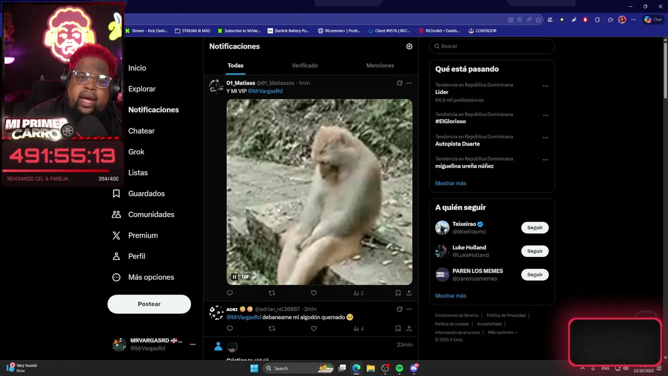Image resolution: width=668 pixels, height=376 pixels.
Task: Open STREAM & MAS bookmark
Action: [193, 31]
